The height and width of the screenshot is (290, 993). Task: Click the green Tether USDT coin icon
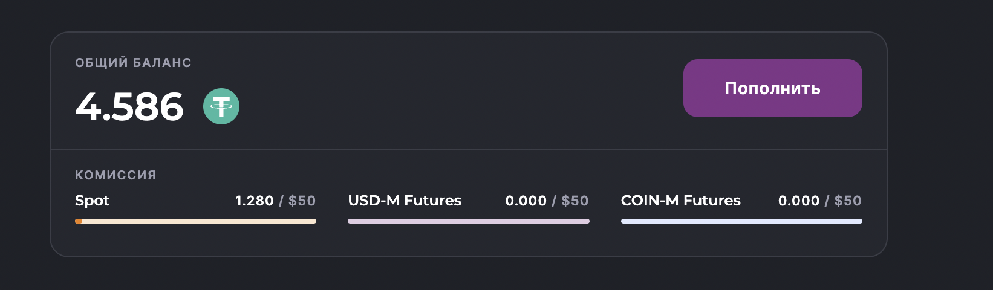221,106
